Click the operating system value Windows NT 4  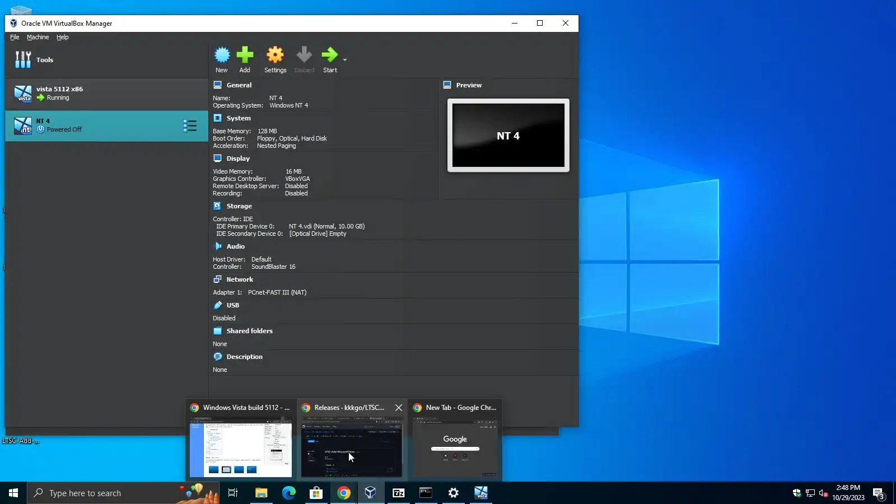288,105
